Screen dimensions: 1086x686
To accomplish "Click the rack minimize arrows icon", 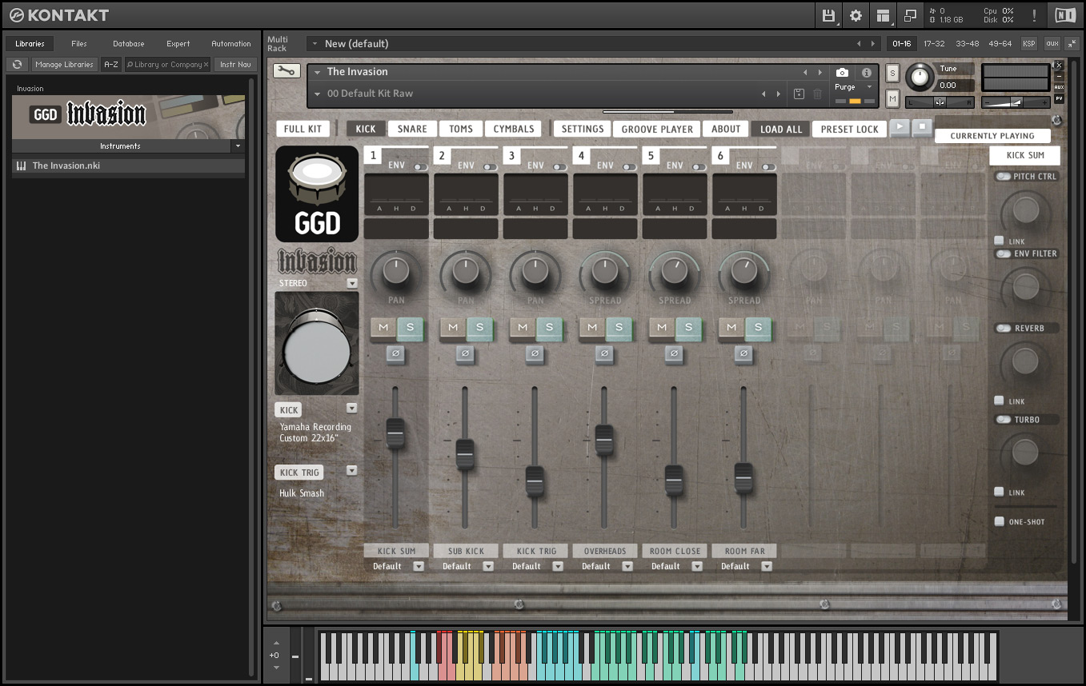I will click(x=1072, y=43).
